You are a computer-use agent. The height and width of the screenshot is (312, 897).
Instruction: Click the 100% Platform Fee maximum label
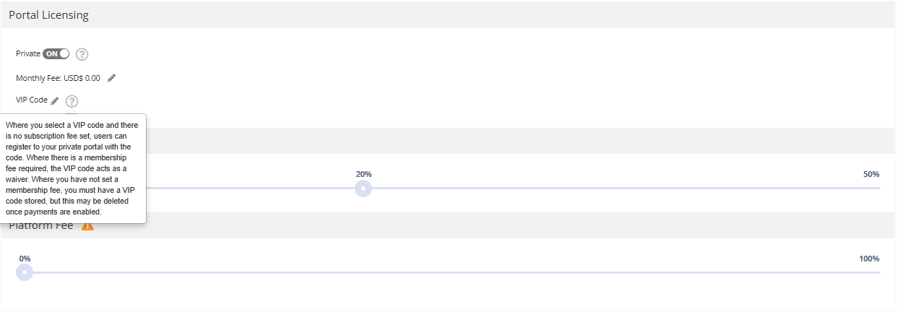click(869, 259)
